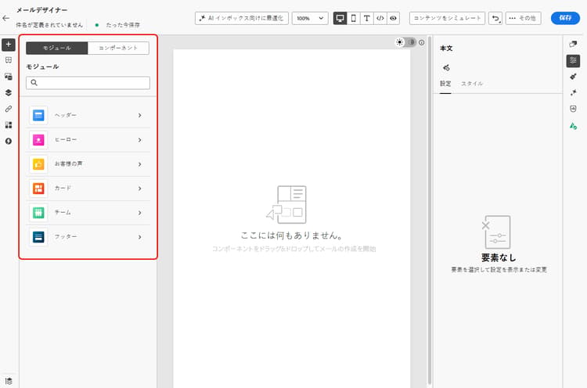Click the 件名が定義されていません subject text
Viewport: 587px width, 388px height.
pos(49,25)
